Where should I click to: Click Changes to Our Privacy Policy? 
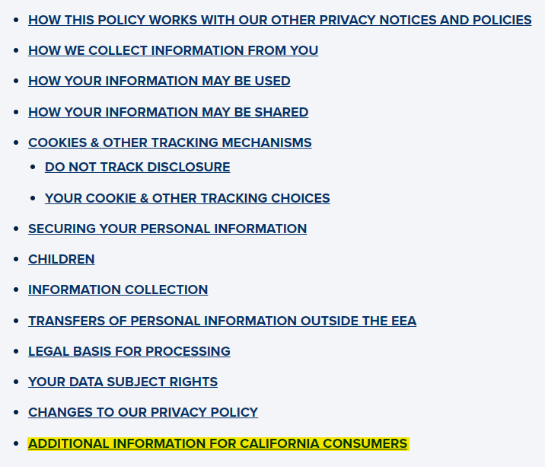pos(143,412)
